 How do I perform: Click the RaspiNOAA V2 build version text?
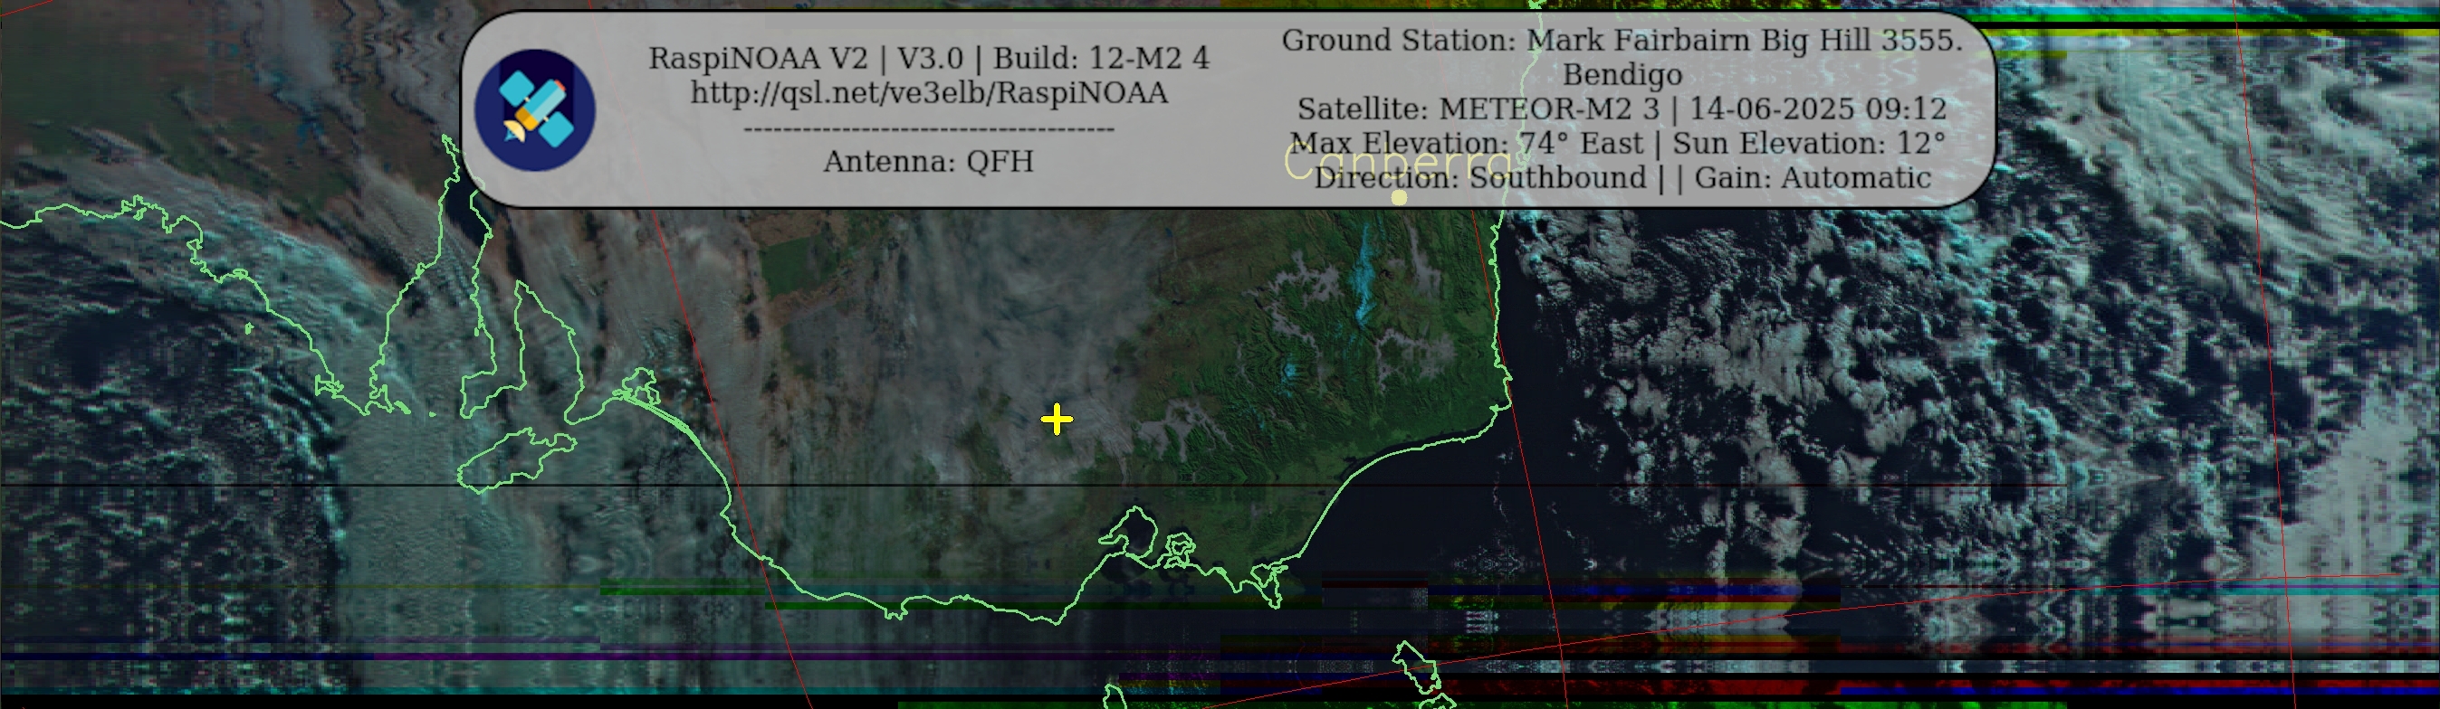[928, 58]
